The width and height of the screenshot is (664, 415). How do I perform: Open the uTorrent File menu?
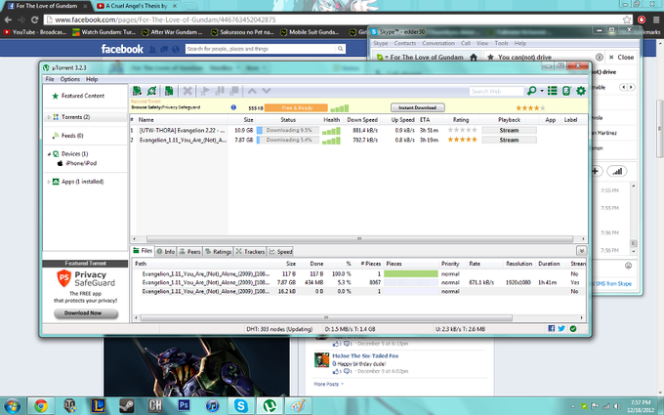point(50,79)
